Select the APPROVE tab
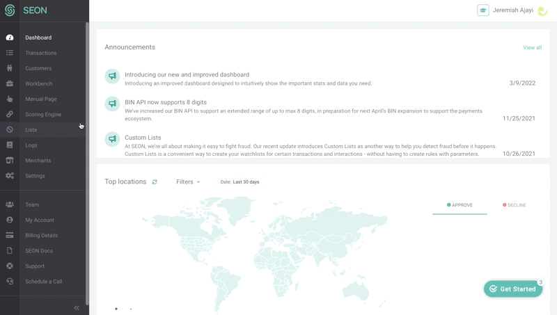The image size is (557, 315). click(x=460, y=205)
